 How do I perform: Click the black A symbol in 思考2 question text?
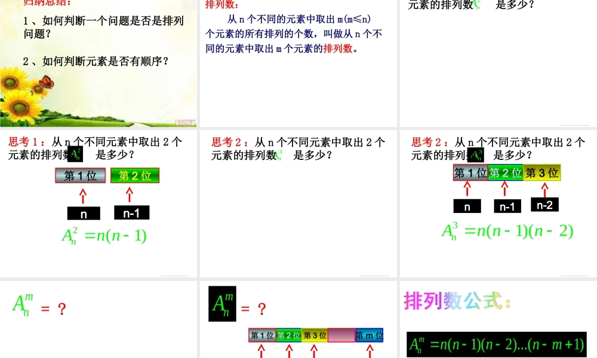coord(476,155)
